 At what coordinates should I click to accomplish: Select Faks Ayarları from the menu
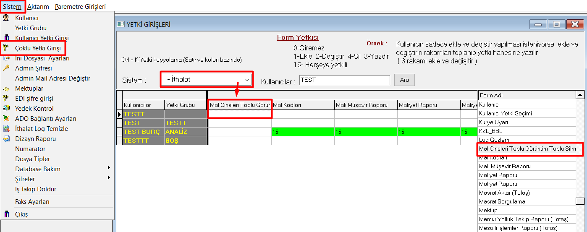coord(32,202)
